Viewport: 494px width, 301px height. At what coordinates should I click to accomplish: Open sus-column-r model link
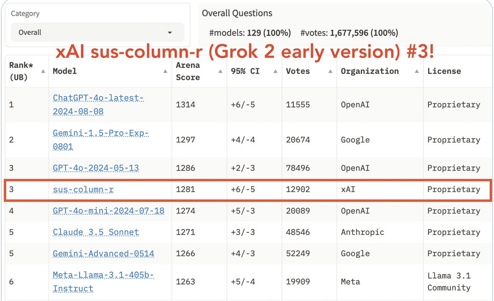coord(83,190)
